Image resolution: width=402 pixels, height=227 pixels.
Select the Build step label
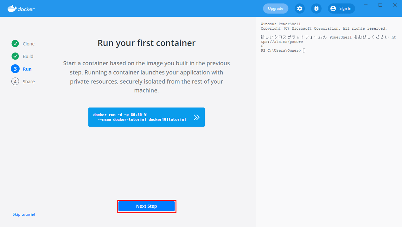click(28, 57)
